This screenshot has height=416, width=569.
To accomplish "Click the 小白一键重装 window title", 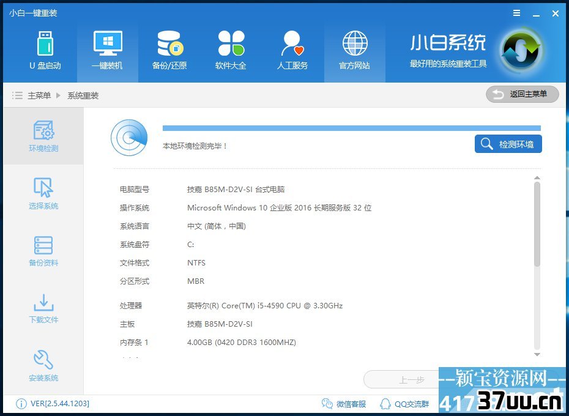I will [x=34, y=13].
